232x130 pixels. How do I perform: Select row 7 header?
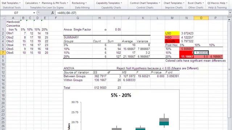point(3,53)
